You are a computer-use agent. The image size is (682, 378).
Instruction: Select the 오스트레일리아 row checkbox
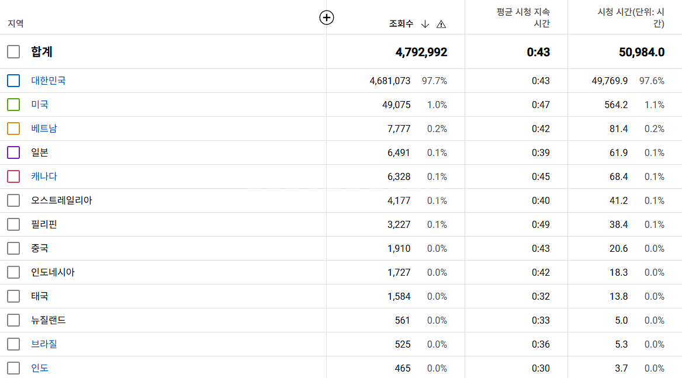click(x=13, y=200)
